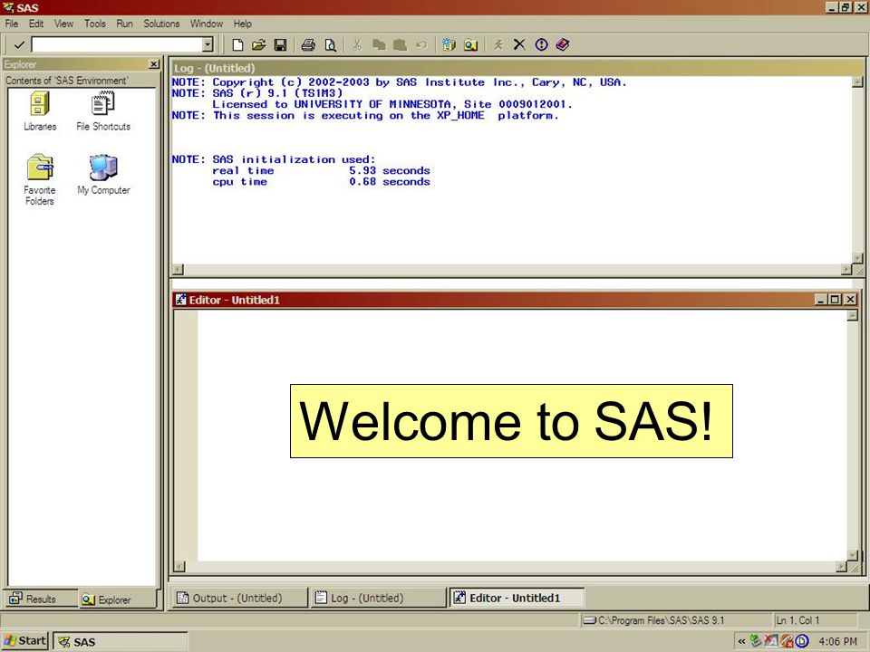
Task: Close the Explorer panel with its X
Action: [x=154, y=64]
